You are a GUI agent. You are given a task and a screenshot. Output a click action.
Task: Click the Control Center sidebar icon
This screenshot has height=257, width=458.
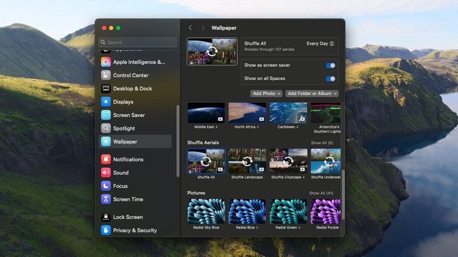[106, 75]
